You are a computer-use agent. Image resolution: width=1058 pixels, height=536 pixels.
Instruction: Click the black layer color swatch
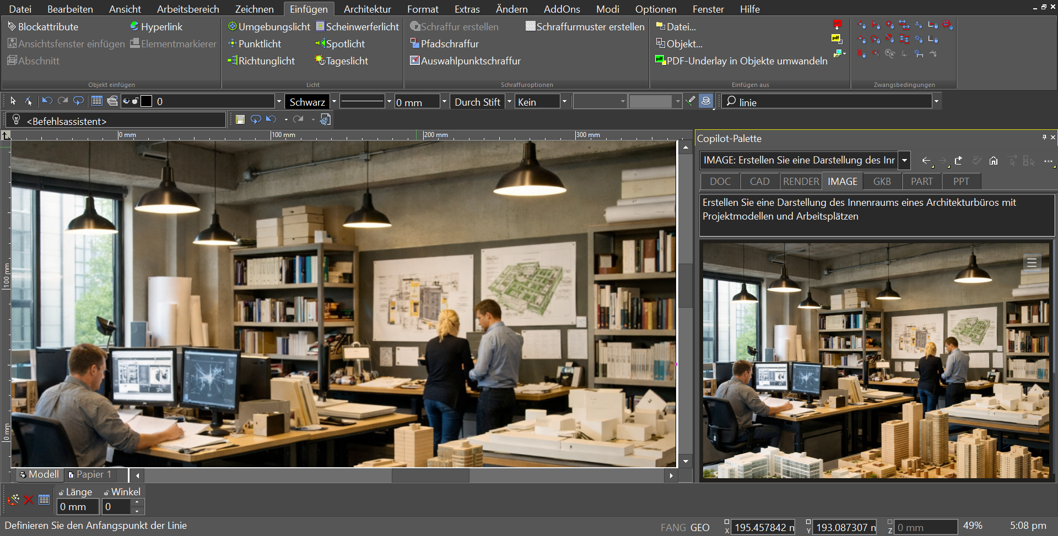tap(147, 101)
